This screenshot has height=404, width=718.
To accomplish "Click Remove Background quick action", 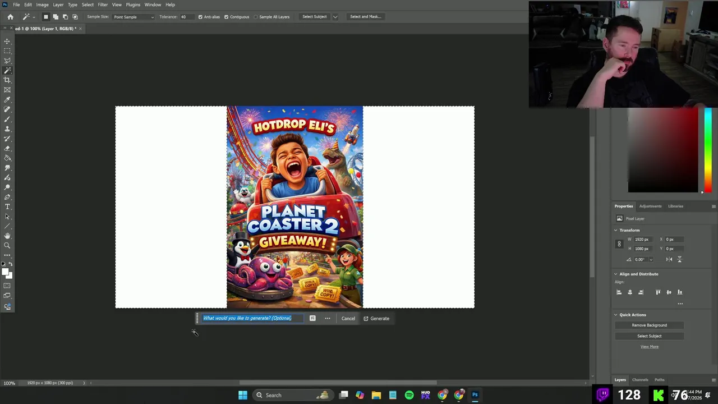I will coord(649,325).
